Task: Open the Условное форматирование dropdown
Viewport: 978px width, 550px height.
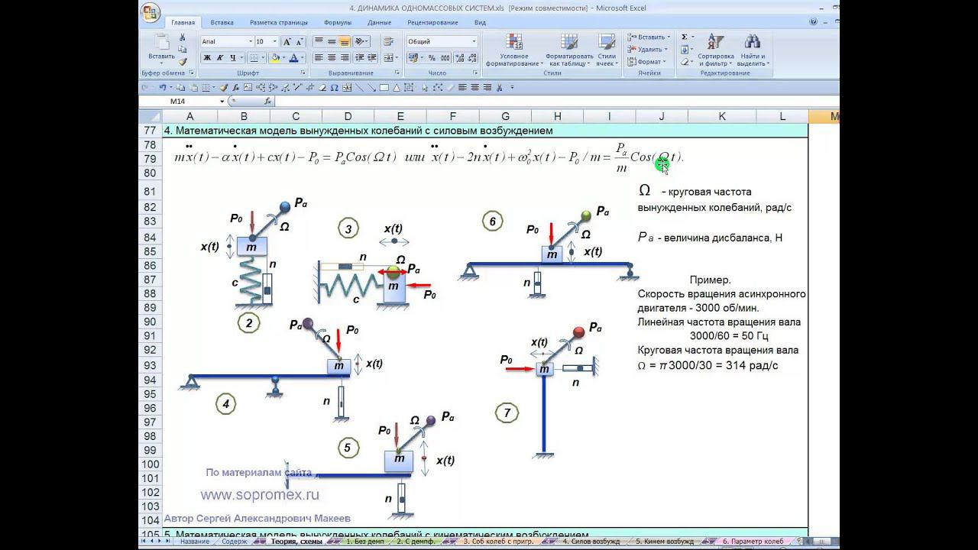Action: pyautogui.click(x=514, y=50)
